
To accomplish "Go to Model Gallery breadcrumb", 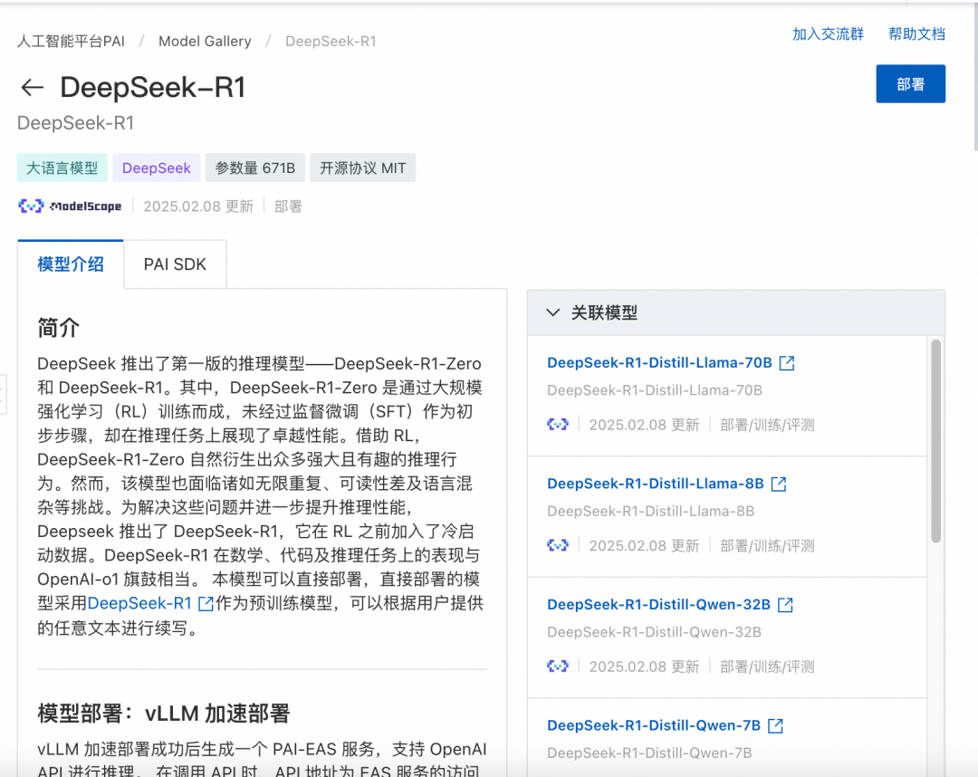I will click(205, 41).
